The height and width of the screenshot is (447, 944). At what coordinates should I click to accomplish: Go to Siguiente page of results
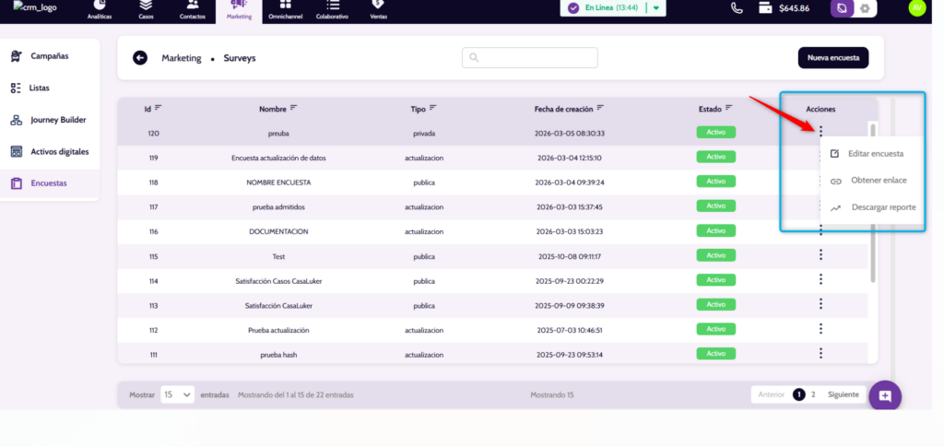coord(843,394)
